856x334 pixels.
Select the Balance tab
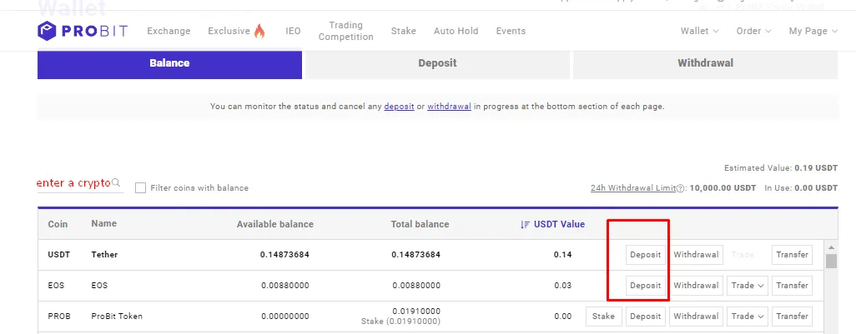pos(169,63)
